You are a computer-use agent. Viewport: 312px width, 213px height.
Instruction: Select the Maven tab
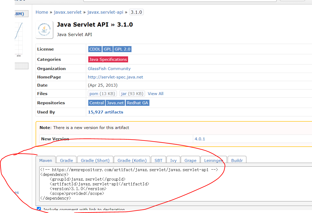click(46, 160)
